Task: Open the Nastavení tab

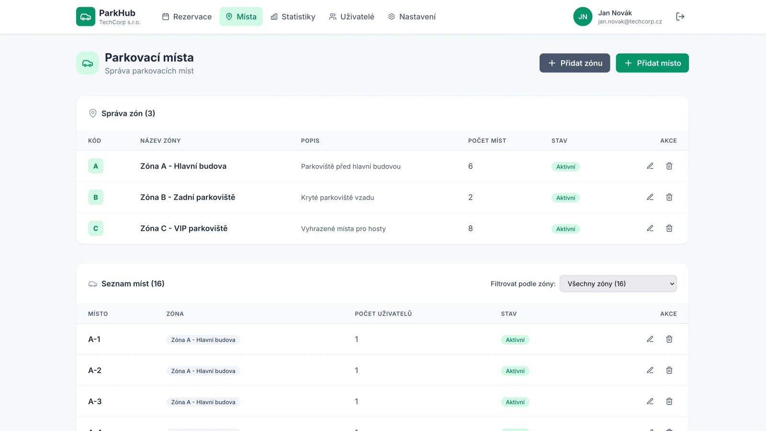Action: click(412, 17)
